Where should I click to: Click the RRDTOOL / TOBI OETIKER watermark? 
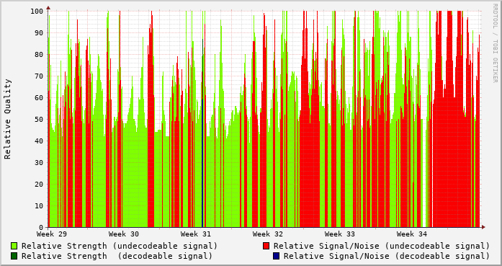[496, 43]
